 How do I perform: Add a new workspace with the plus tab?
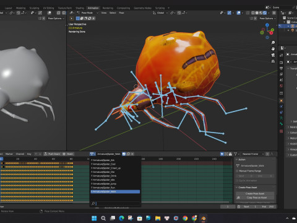click(x=168, y=8)
